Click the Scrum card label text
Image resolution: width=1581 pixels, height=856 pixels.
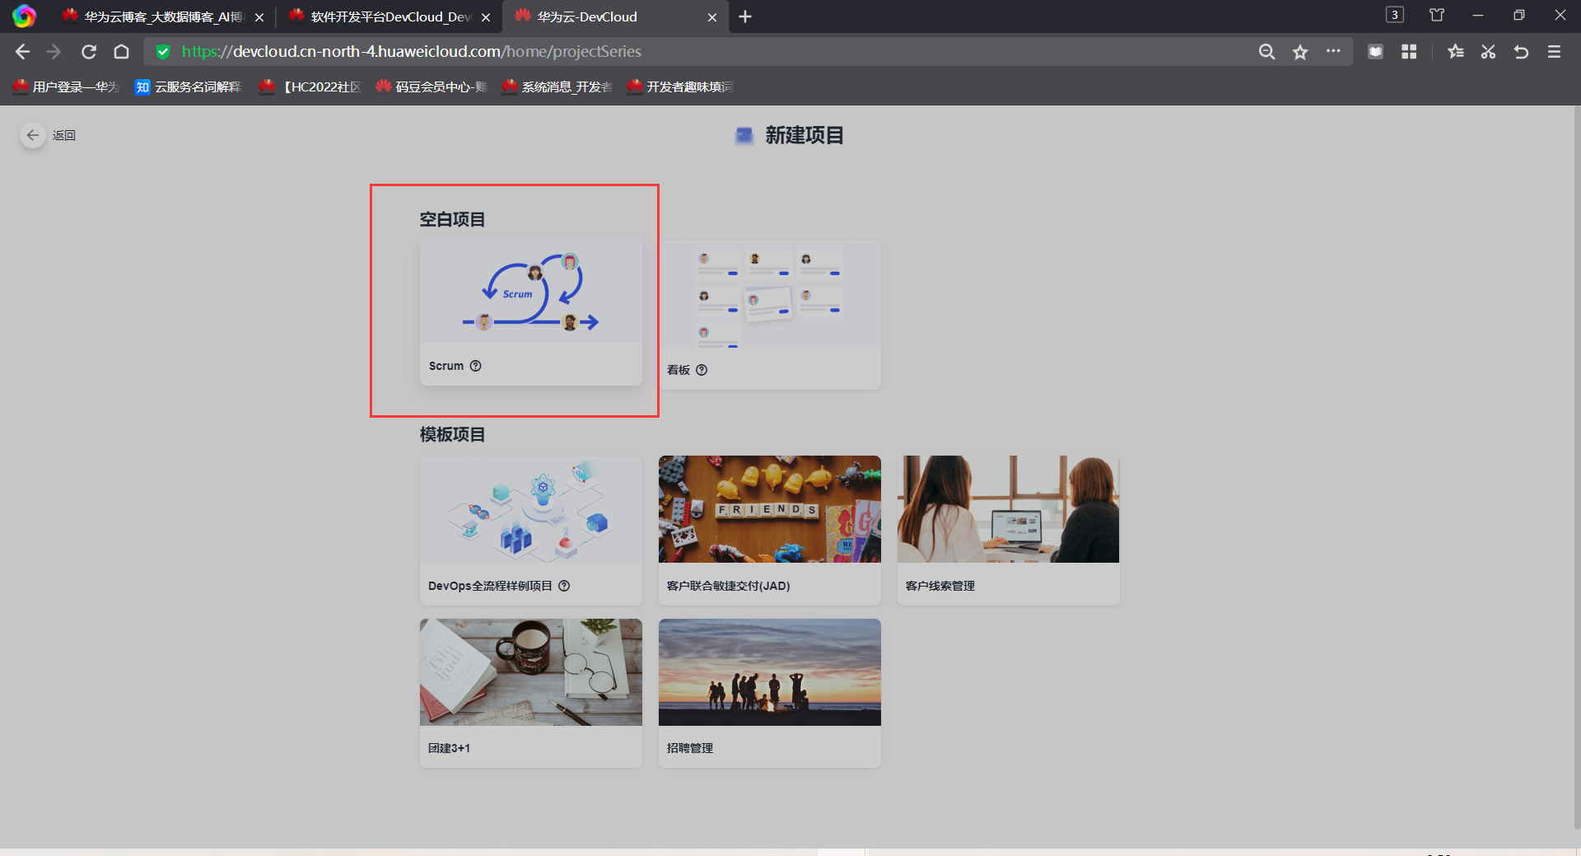446,366
